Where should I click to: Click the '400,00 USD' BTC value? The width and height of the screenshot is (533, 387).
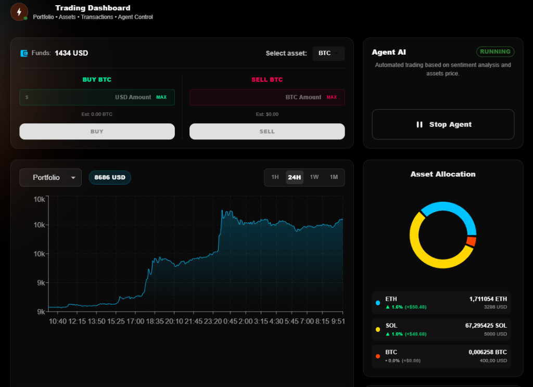pos(493,360)
